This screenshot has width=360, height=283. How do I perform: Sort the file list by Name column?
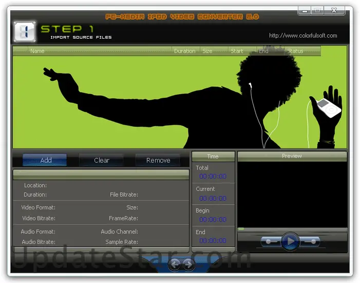click(x=37, y=51)
